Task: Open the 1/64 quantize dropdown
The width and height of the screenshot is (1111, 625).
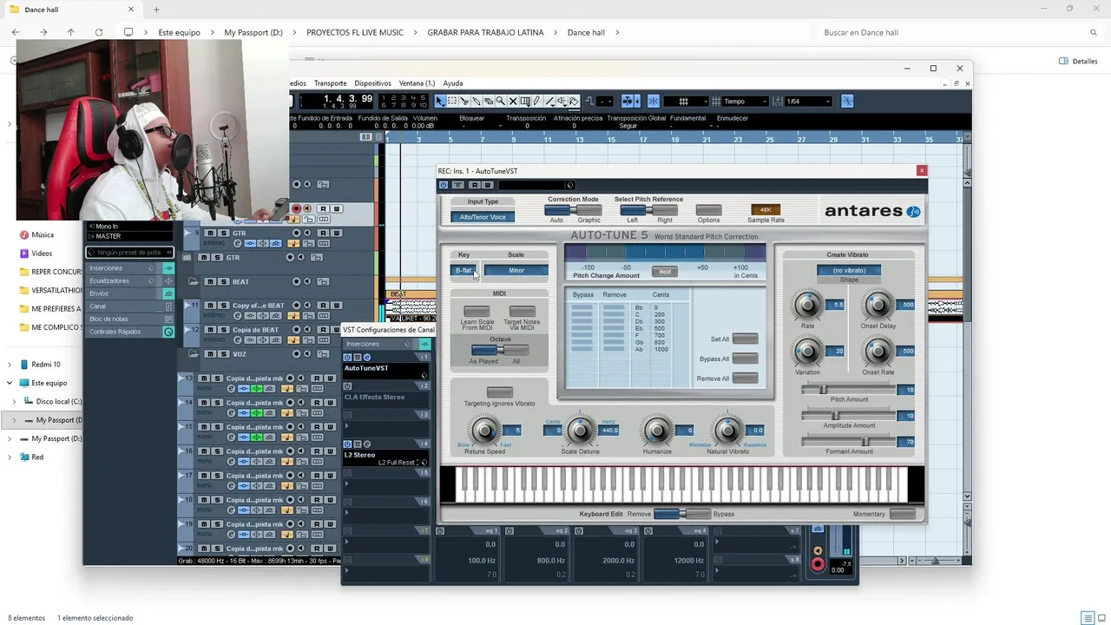Action: point(807,102)
